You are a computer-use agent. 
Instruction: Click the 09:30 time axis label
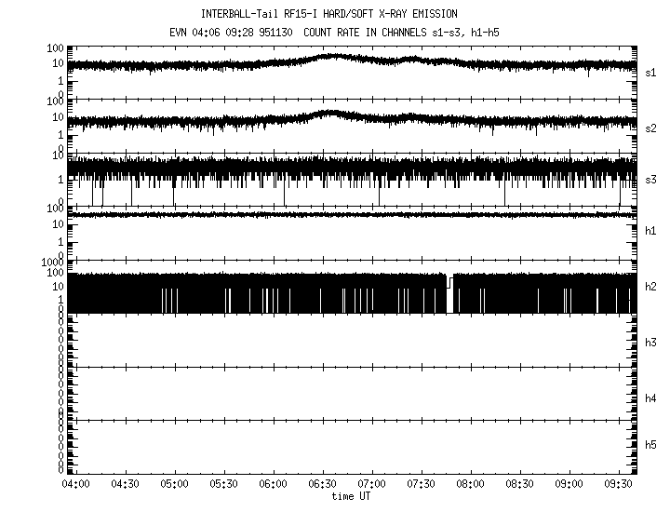pos(618,485)
